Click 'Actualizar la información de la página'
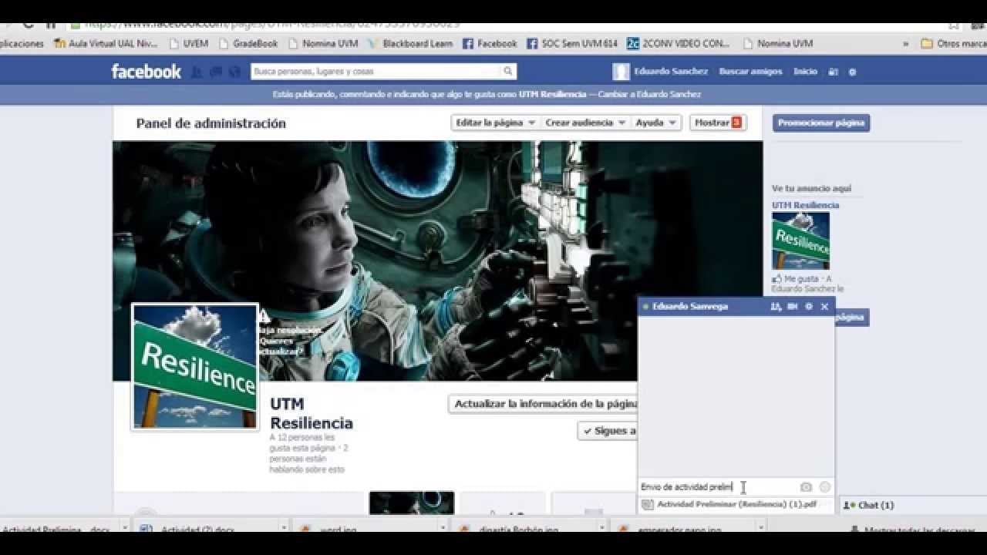This screenshot has width=987, height=555. pos(547,403)
